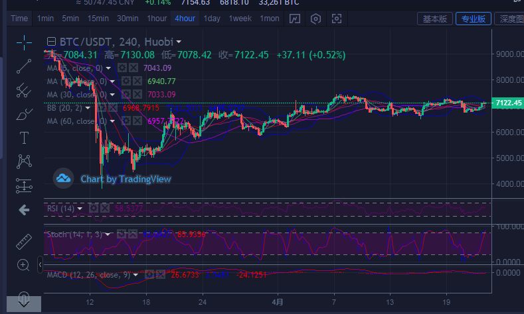Remove the MACD (12, 26, close, 9) indicator
This screenshot has width=524, height=314.
[x=161, y=275]
